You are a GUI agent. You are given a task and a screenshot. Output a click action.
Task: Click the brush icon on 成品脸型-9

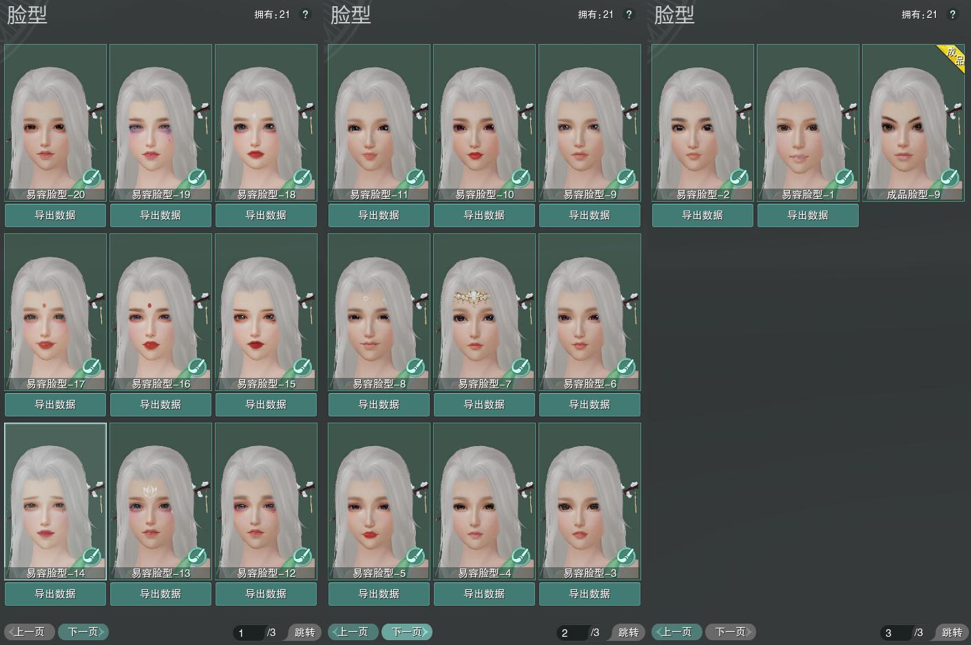pyautogui.click(x=950, y=178)
